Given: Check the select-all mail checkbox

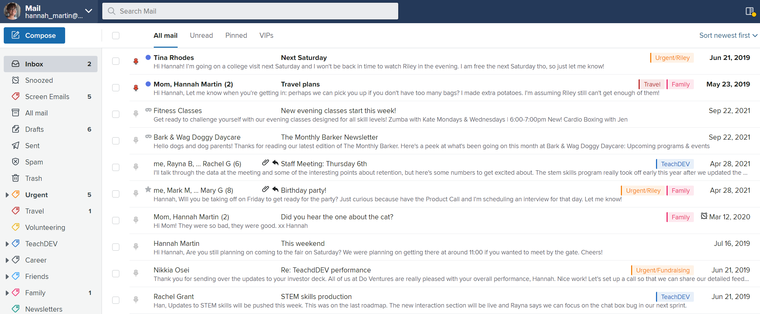Looking at the screenshot, I should tap(116, 35).
